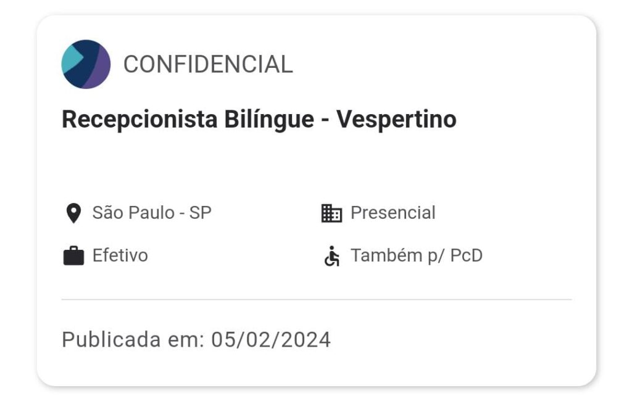The height and width of the screenshot is (399, 632).
Task: Click the word Recepcionista in the heading
Action: [139, 120]
